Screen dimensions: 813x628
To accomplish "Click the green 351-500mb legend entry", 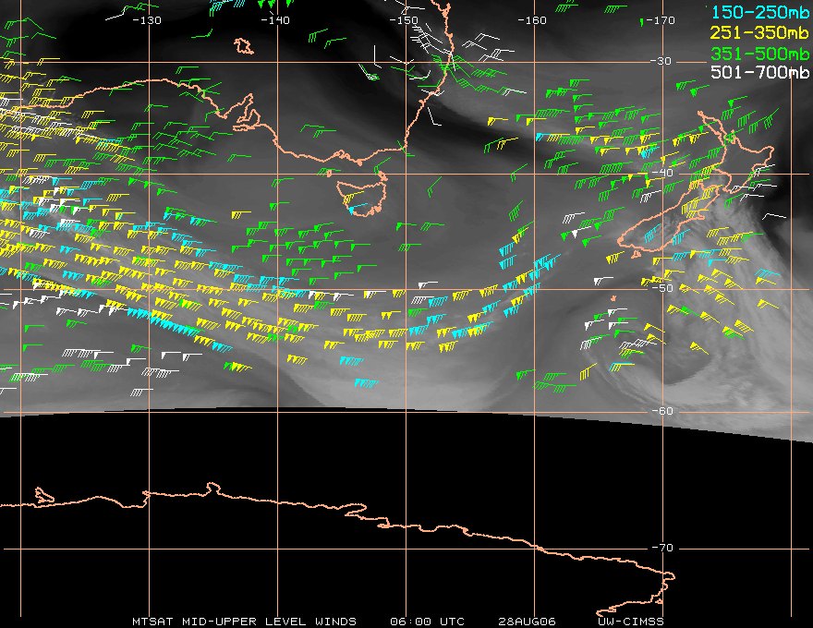I will (759, 54).
